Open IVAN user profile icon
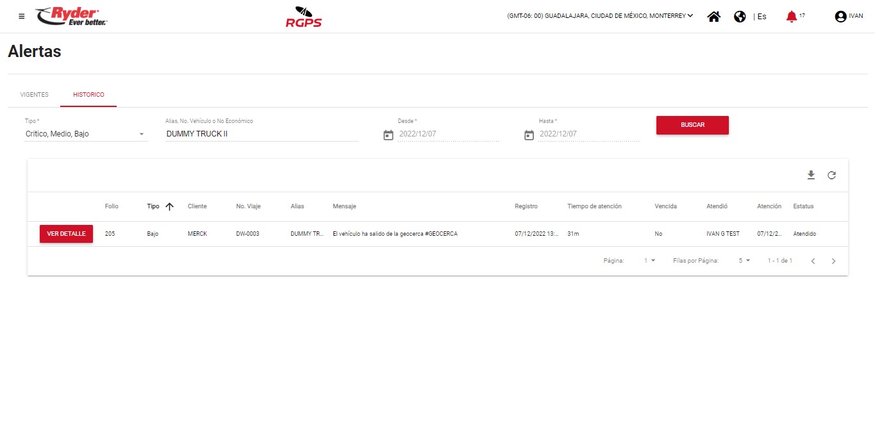Screen dimensions: 875x421 (x=840, y=17)
